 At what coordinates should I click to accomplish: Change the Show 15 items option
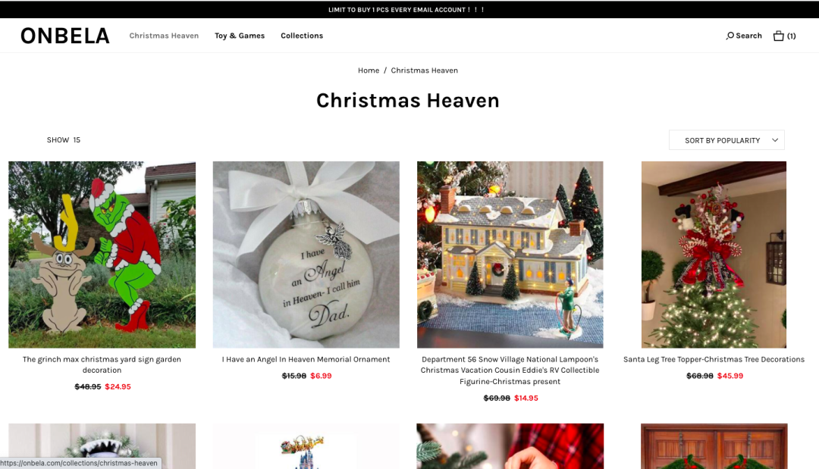pos(64,140)
